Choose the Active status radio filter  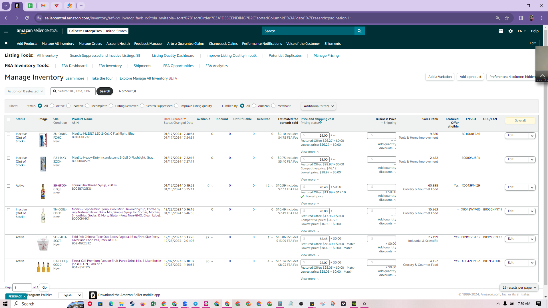52,106
